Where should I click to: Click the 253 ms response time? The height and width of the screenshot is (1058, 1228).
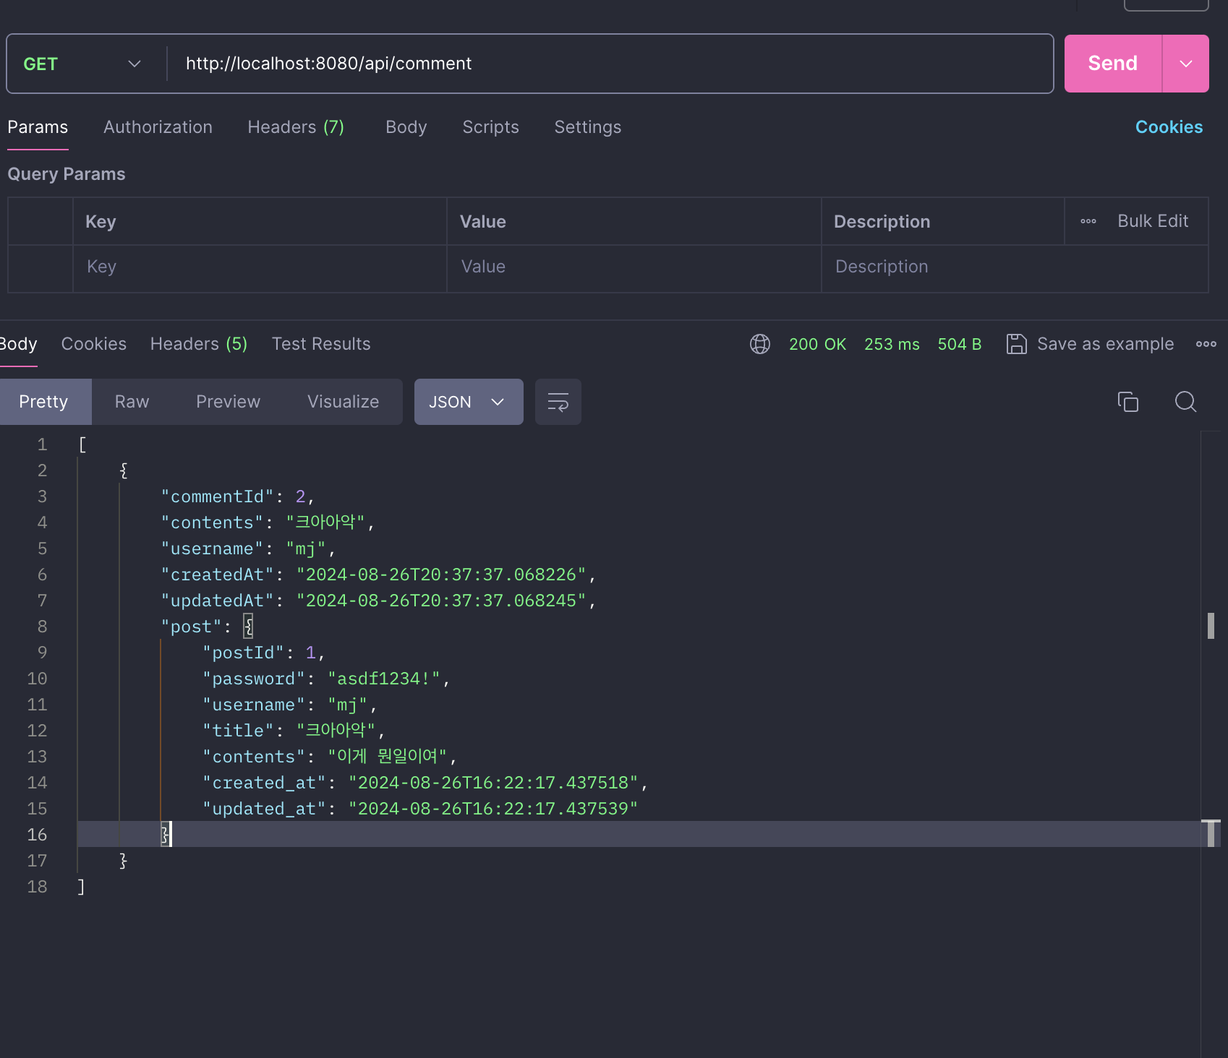pyautogui.click(x=892, y=344)
